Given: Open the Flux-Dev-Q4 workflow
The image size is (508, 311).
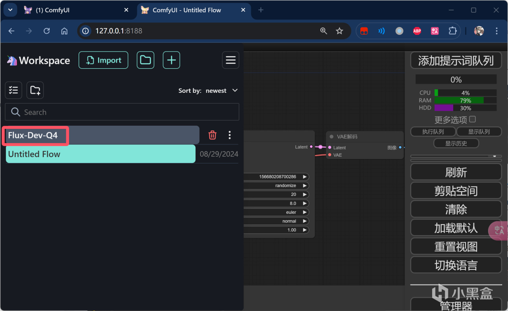Looking at the screenshot, I should (102, 135).
